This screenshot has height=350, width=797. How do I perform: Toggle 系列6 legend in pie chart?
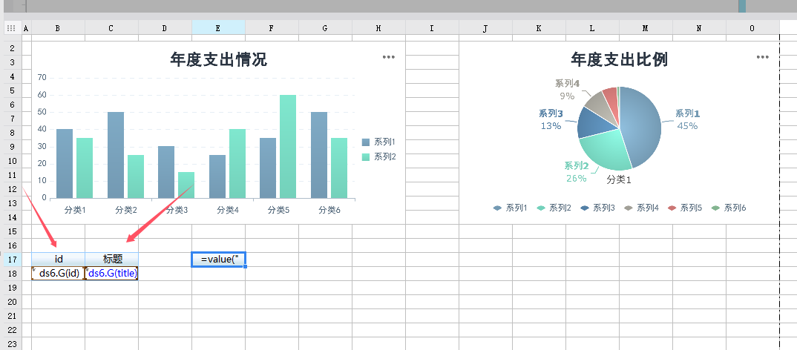click(x=729, y=208)
